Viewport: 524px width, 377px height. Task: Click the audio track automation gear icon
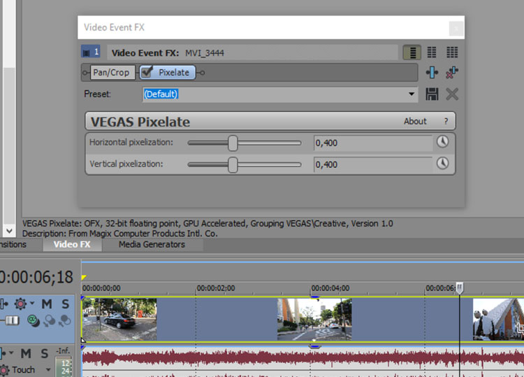point(4,370)
